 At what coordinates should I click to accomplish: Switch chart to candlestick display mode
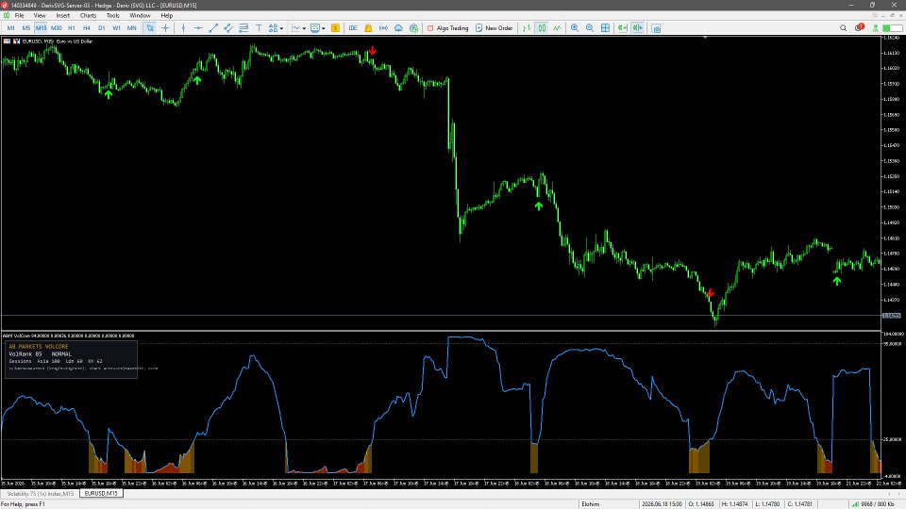(542, 27)
